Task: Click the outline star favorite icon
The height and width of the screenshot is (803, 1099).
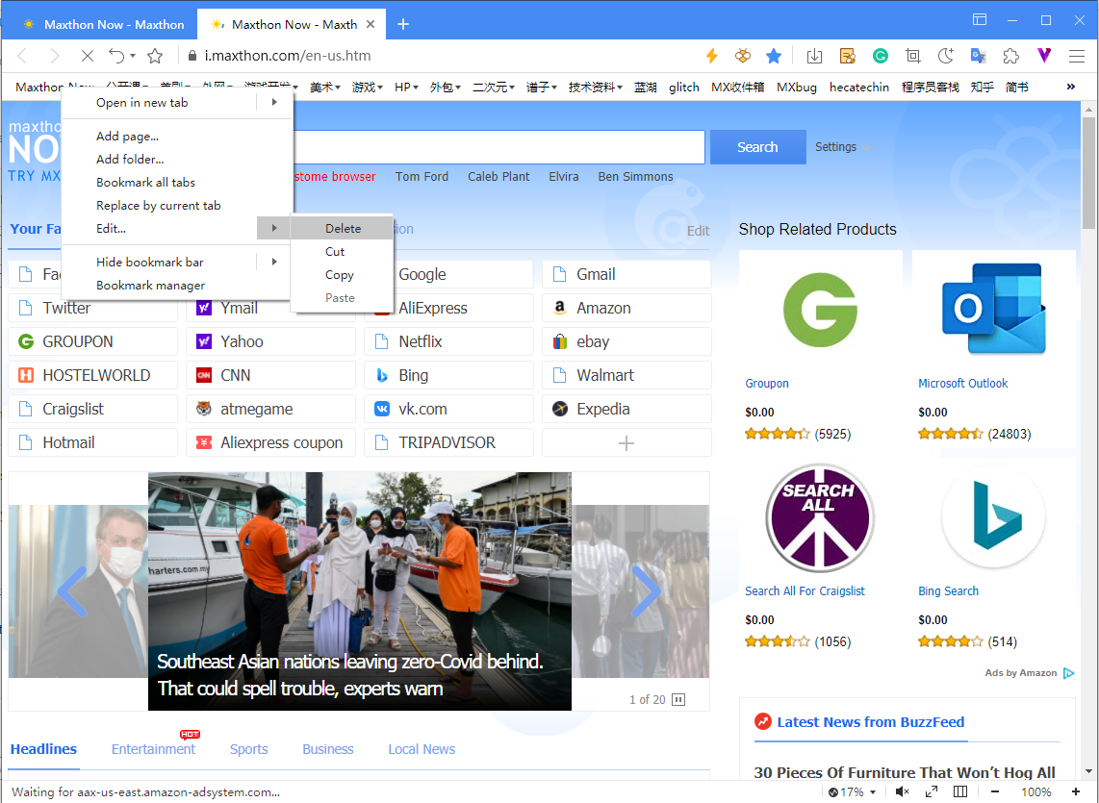Action: pyautogui.click(x=155, y=56)
